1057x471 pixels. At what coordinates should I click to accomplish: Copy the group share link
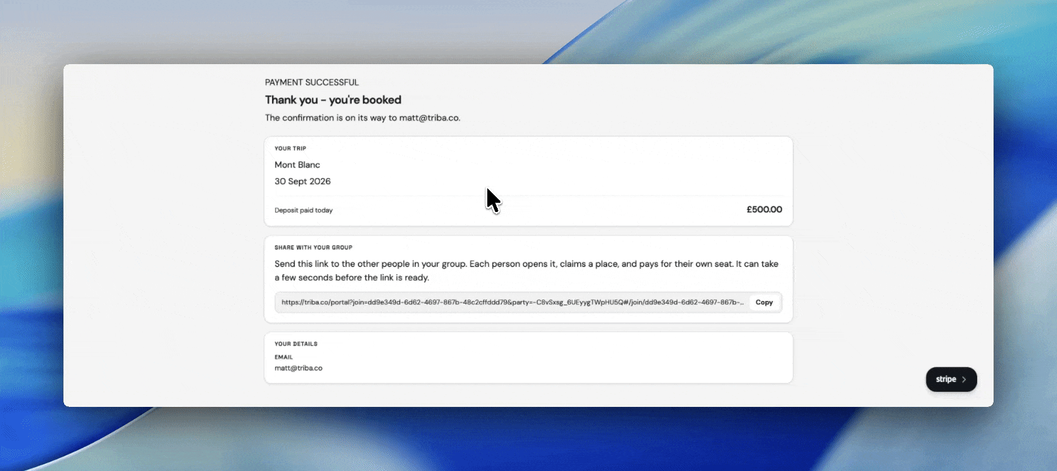tap(764, 302)
